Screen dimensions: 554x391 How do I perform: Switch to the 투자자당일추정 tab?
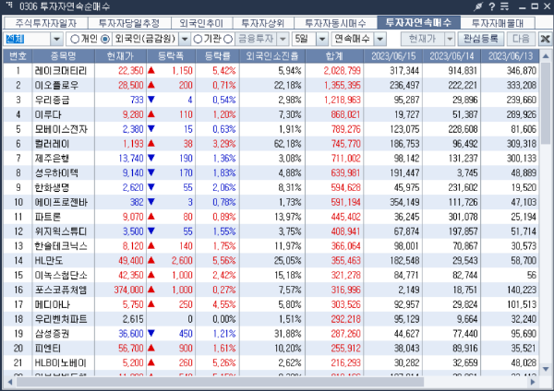click(129, 23)
